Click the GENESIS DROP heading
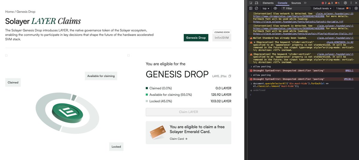This screenshot has height=160, width=359. click(x=177, y=74)
